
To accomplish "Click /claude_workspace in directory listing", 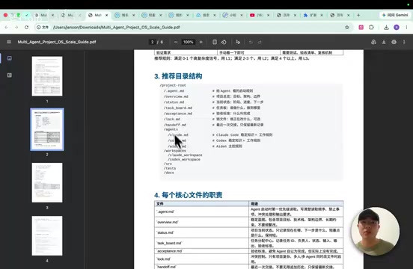I will click(185, 155).
